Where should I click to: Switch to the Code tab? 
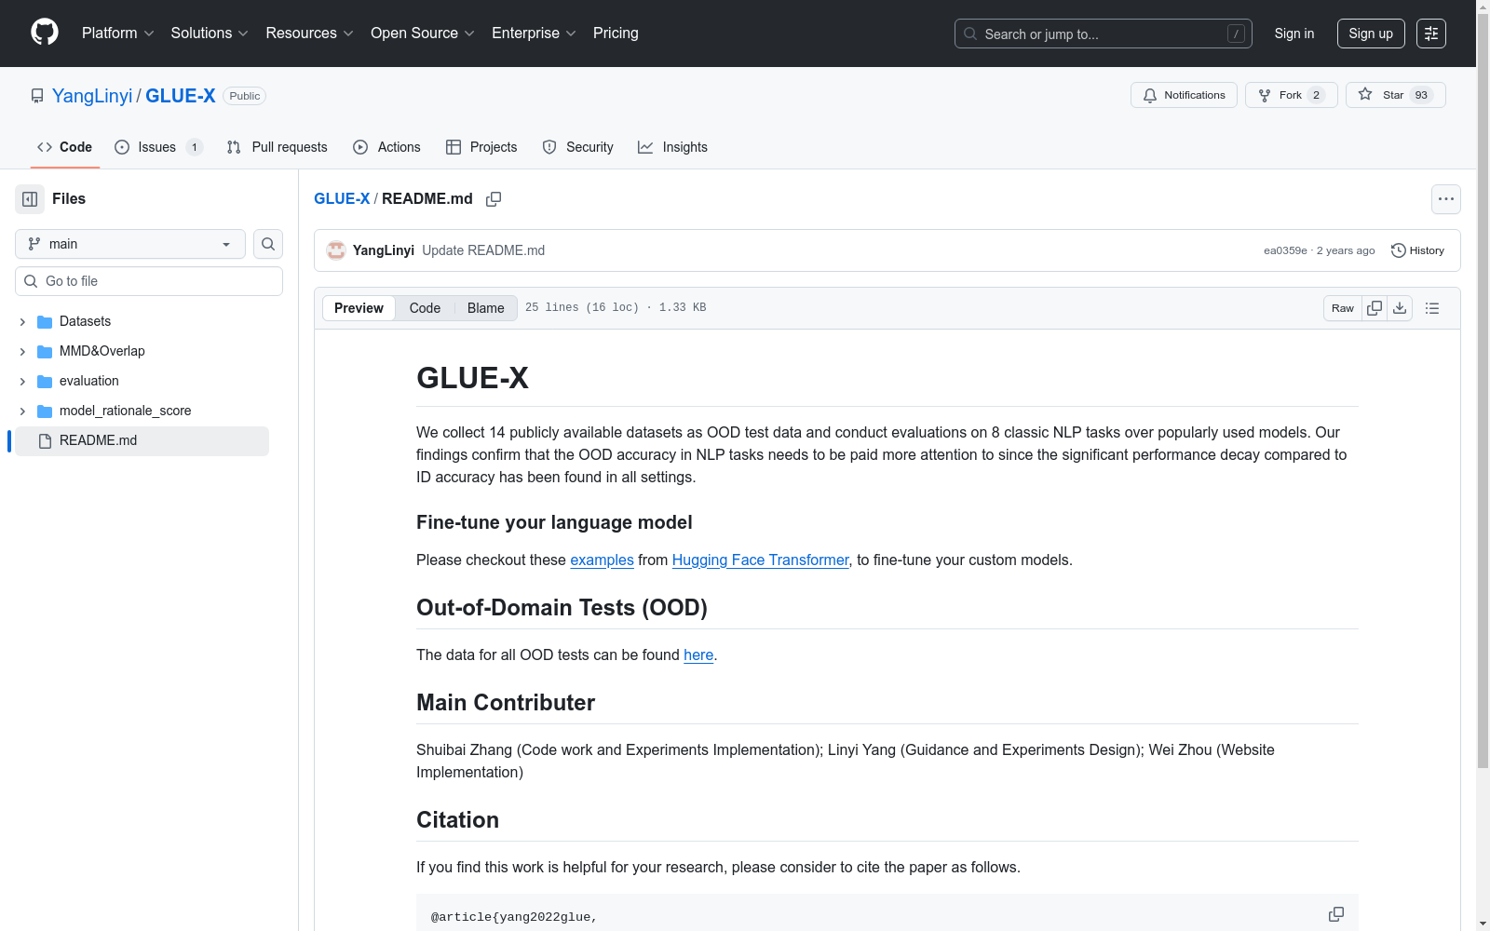65,147
